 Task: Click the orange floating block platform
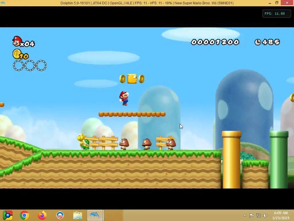[132, 114]
